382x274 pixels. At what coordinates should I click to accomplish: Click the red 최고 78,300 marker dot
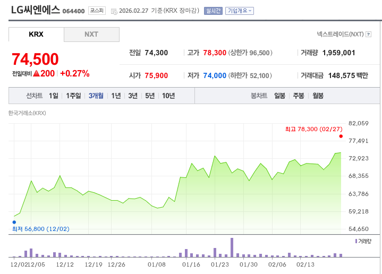click(341, 136)
